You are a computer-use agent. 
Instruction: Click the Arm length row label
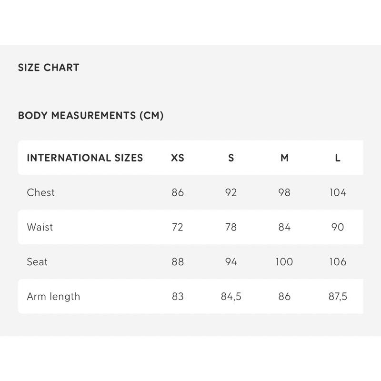(53, 296)
